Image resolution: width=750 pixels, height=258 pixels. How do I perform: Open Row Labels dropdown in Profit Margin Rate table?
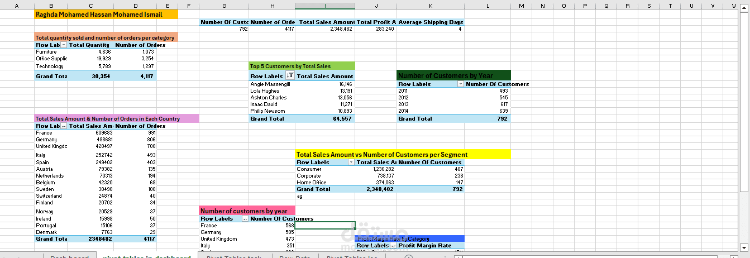[393, 246]
